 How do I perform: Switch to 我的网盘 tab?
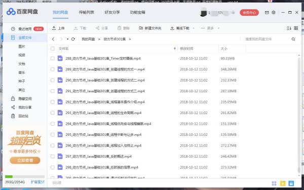coord(60,12)
